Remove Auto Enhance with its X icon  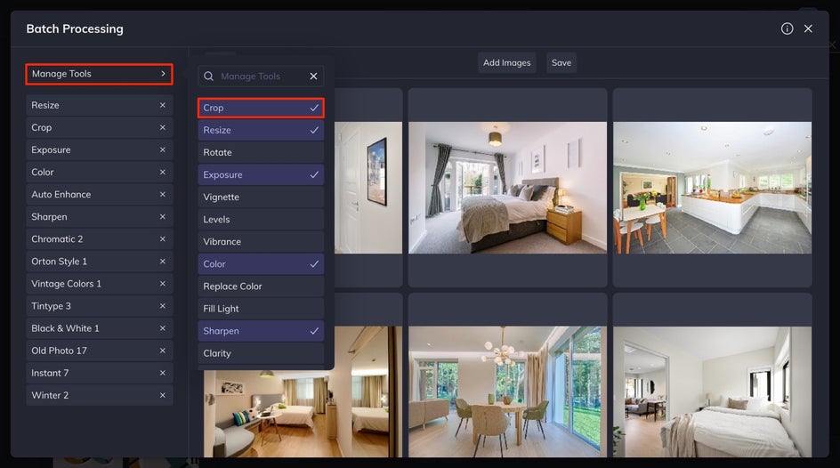point(162,194)
